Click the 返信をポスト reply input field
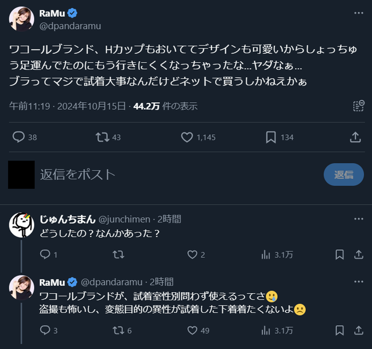This screenshot has height=349, width=372. pyautogui.click(x=174, y=174)
